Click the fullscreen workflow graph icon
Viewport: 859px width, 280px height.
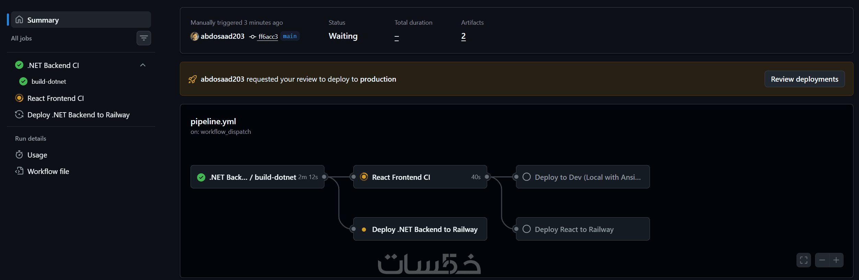[803, 260]
